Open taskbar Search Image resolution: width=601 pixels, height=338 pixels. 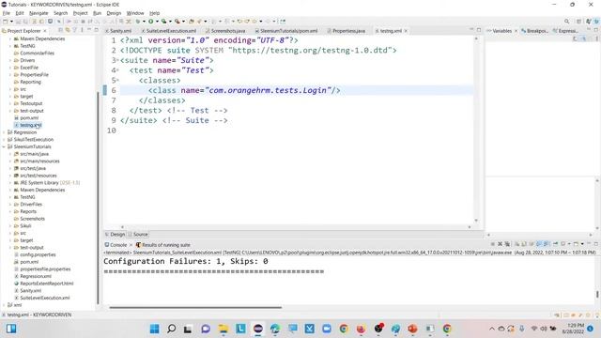pyautogui.click(x=172, y=329)
